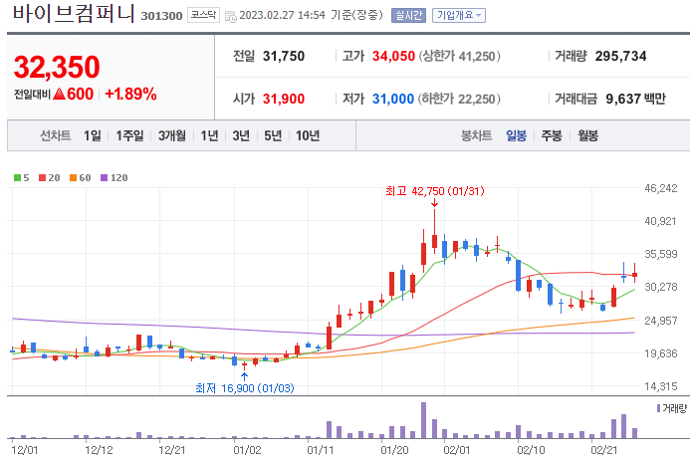Screen dimensions: 690x460
Task: Switch to the 일봉 candle chart
Action: 516,135
